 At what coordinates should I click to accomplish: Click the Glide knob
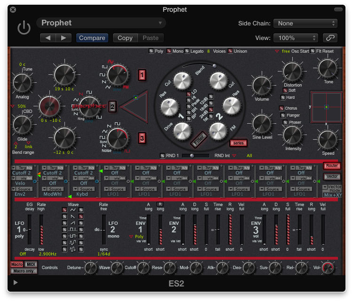click(x=22, y=125)
